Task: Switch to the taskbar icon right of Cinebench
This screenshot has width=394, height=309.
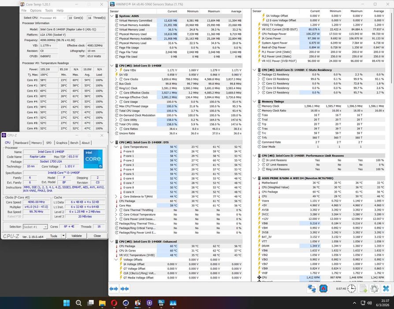Action: (138, 303)
